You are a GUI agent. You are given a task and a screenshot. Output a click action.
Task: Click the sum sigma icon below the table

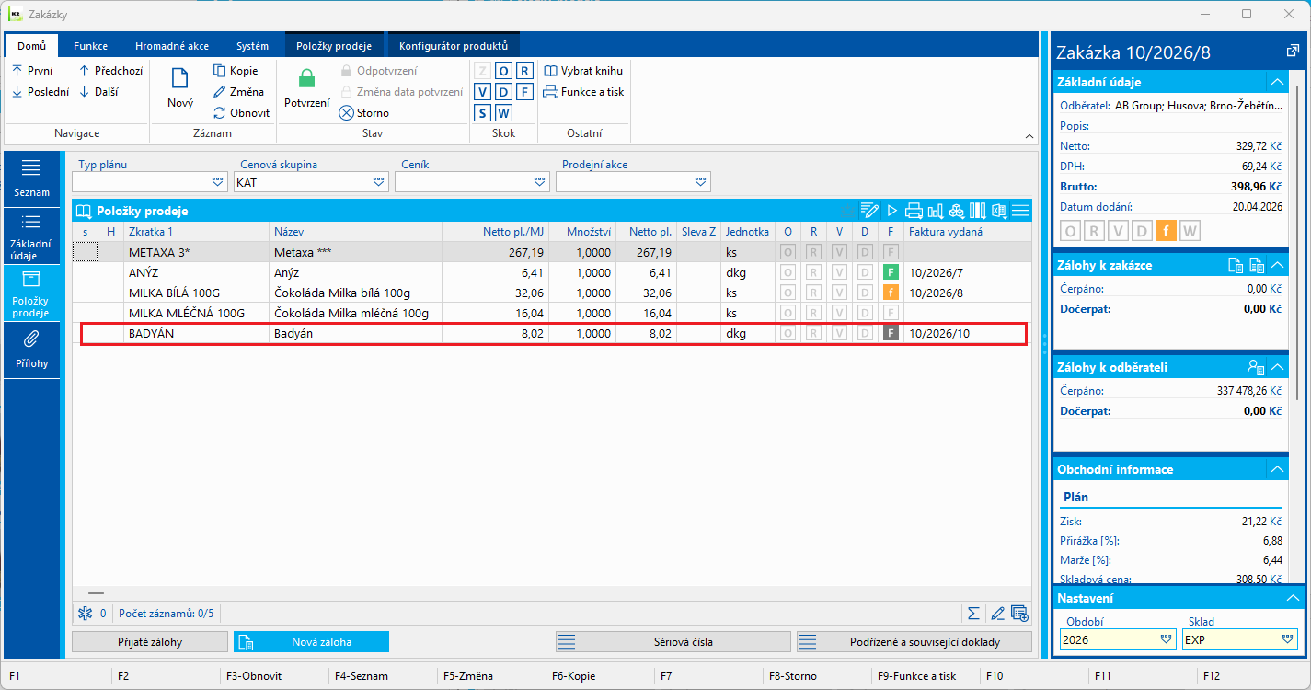point(973,613)
